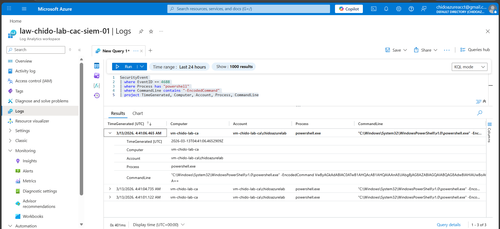This screenshot has width=500, height=229.
Task: Change Show 1000 results limit
Action: click(234, 66)
